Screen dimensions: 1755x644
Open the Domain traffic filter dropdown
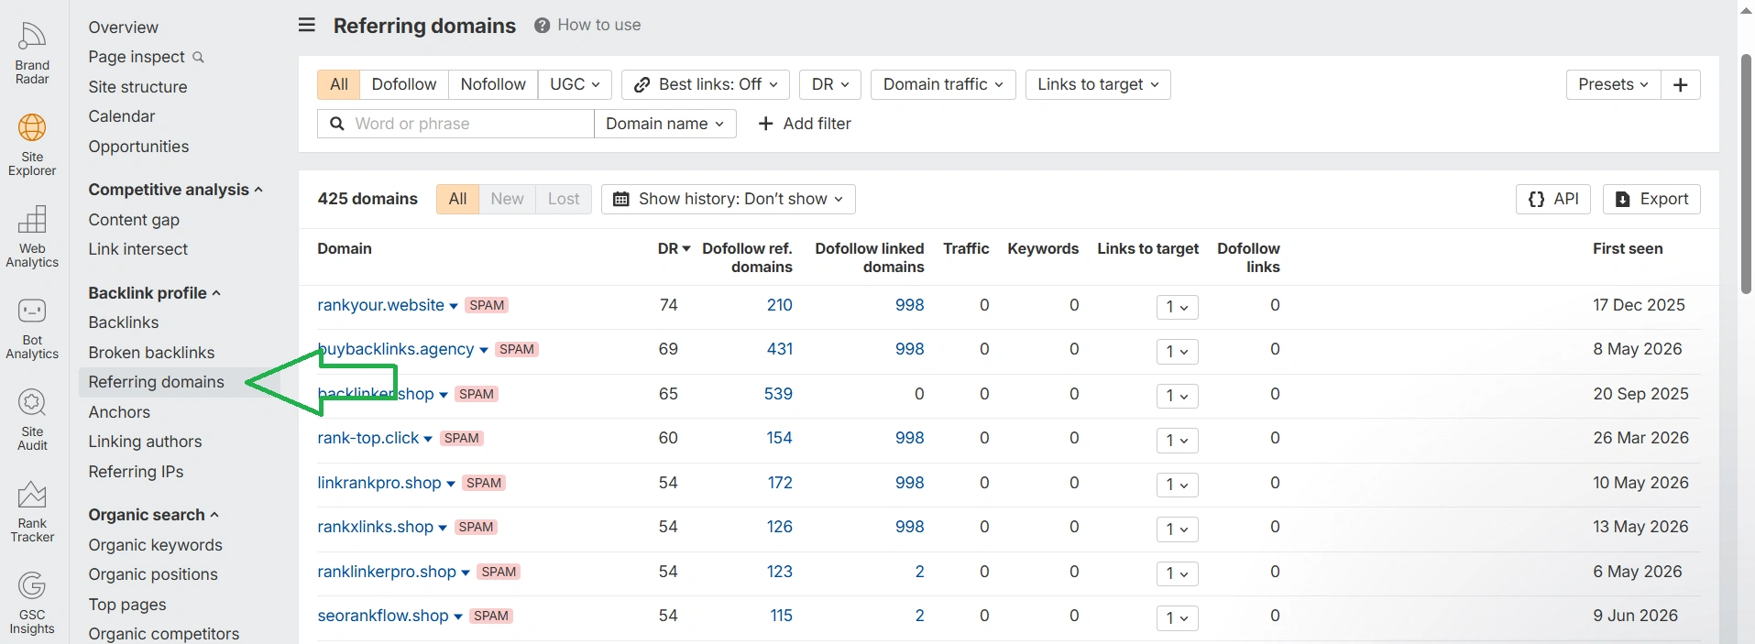click(943, 84)
